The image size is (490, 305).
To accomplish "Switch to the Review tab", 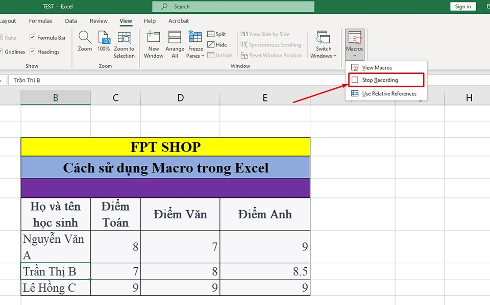I will tap(99, 21).
